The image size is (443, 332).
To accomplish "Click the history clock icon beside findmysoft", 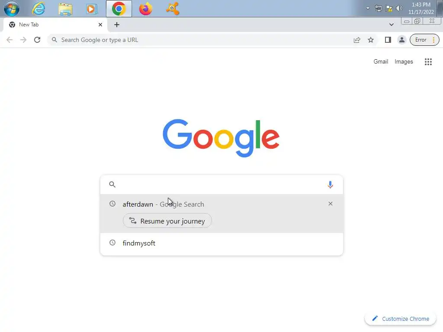I will [112, 243].
